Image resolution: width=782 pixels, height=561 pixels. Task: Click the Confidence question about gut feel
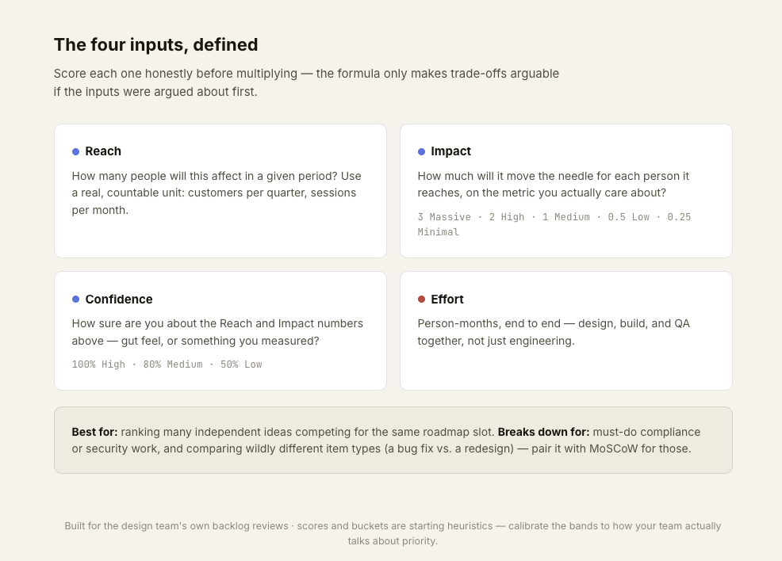coord(217,332)
